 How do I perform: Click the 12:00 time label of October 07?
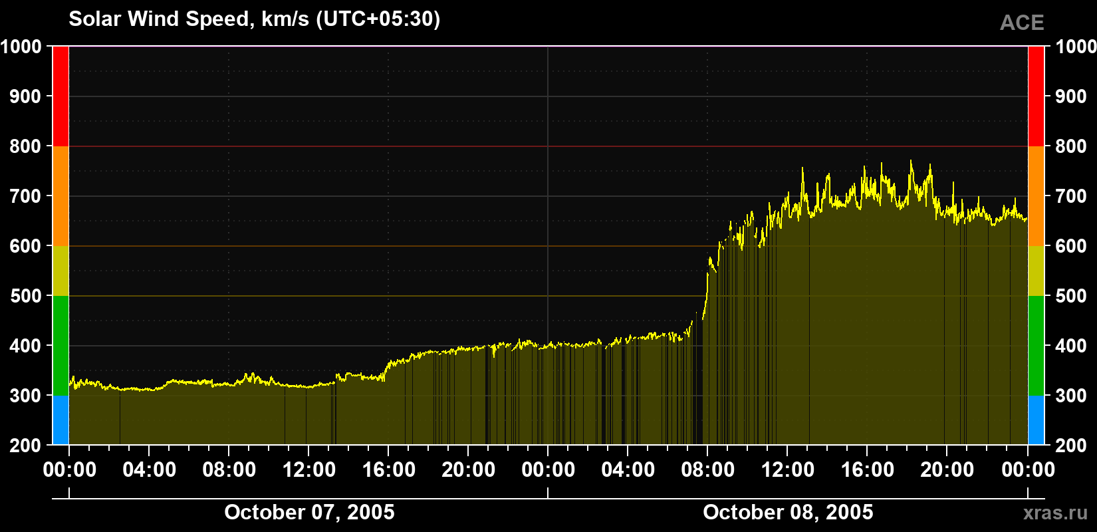point(309,469)
